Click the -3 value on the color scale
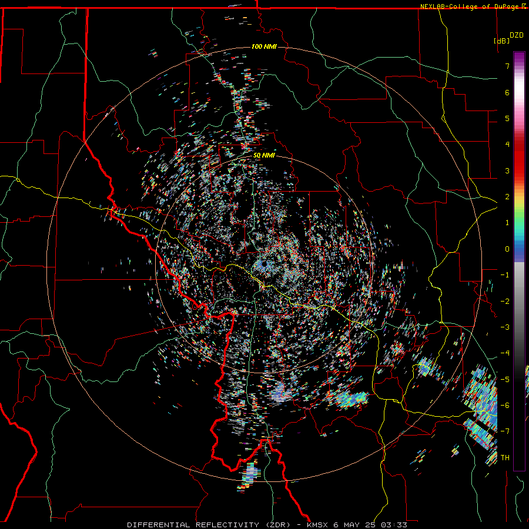 pos(505,327)
